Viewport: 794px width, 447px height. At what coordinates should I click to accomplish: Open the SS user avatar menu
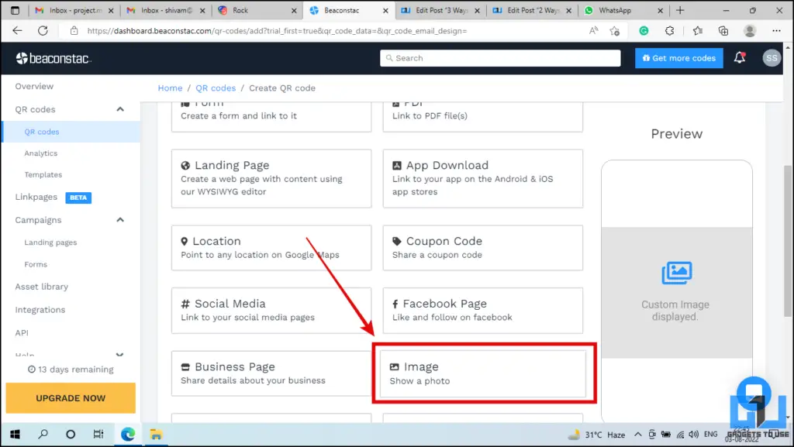[x=772, y=58]
